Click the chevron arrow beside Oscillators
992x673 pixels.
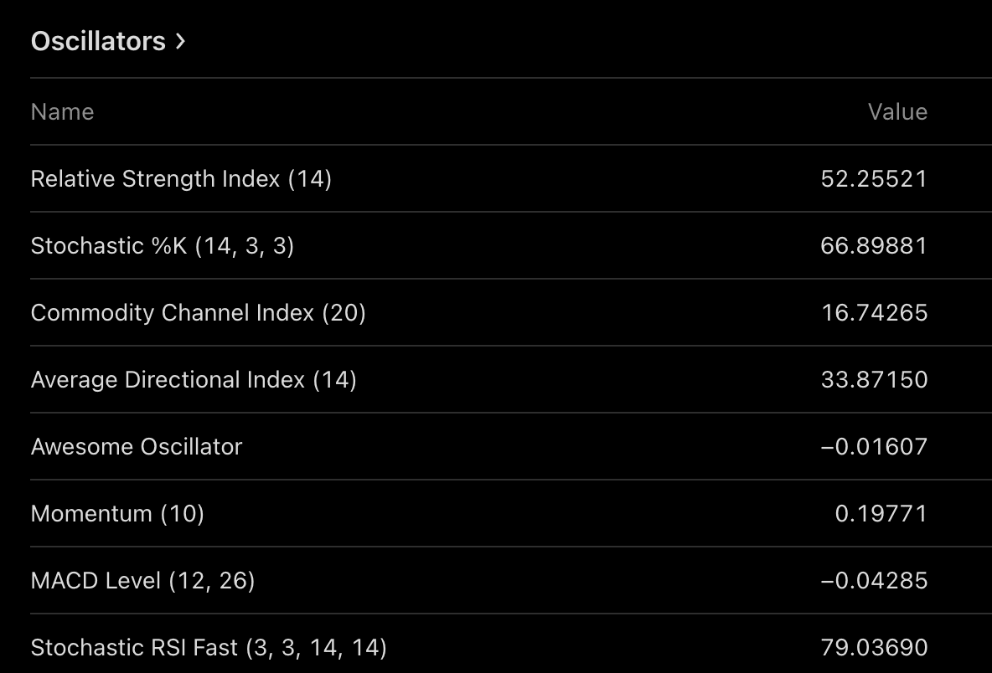coord(180,42)
